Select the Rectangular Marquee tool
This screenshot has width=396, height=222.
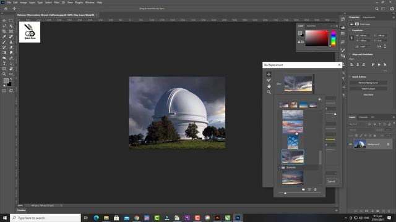coord(11,20)
